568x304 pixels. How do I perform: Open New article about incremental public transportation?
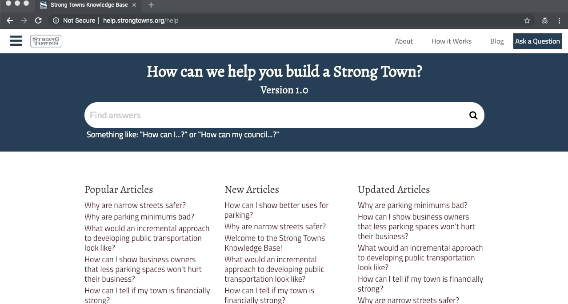pos(274,269)
